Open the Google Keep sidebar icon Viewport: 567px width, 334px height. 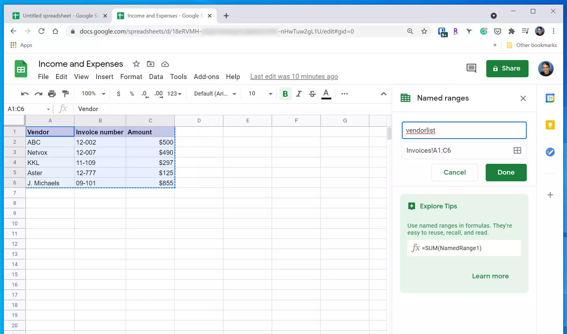pyautogui.click(x=550, y=125)
